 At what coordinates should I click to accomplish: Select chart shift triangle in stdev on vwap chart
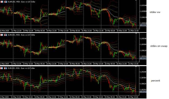[x=136, y=34]
